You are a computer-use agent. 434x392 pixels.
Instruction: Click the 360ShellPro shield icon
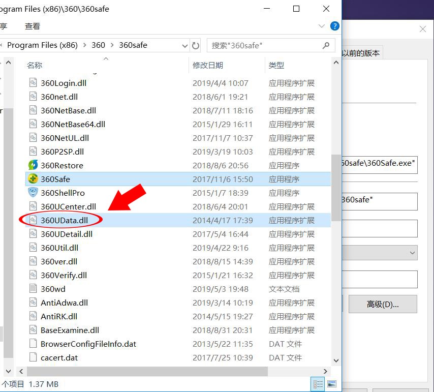point(33,193)
